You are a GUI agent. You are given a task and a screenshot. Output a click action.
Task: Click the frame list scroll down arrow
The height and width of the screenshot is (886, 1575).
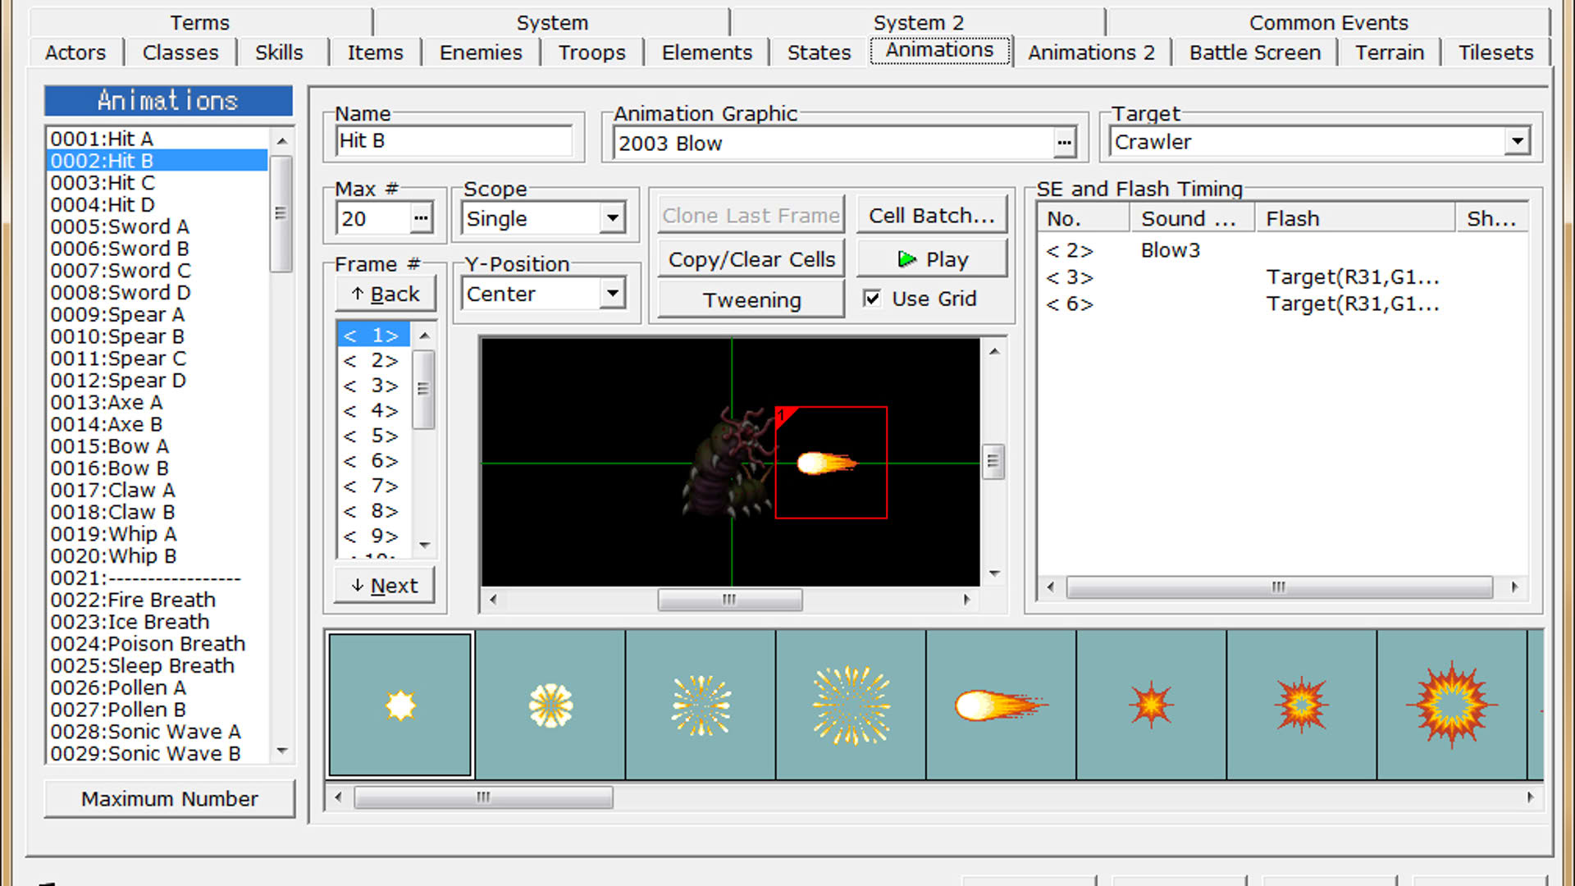424,545
